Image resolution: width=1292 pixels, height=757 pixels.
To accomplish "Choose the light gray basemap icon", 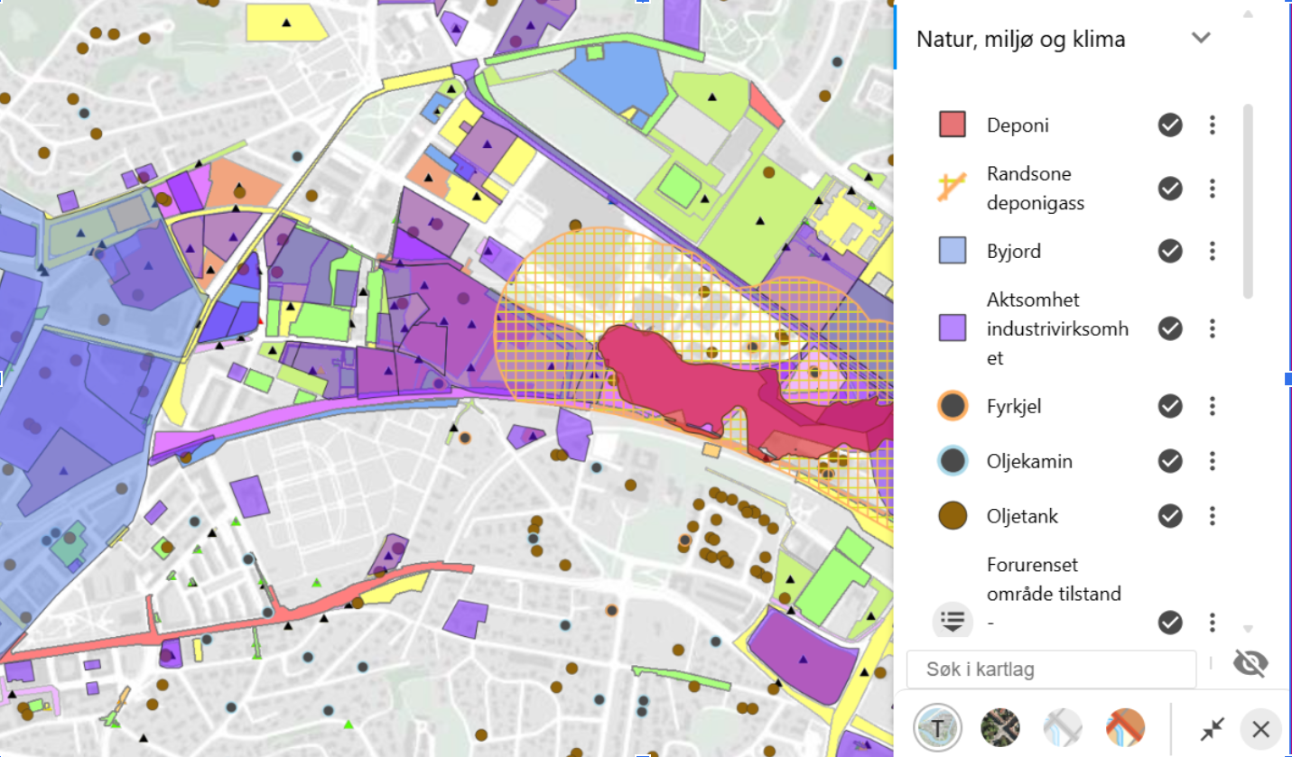I will [x=1063, y=727].
